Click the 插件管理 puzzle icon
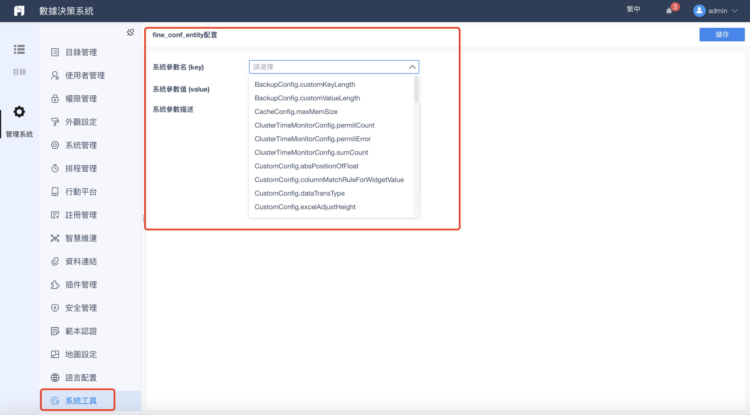The width and height of the screenshot is (750, 415). 55,285
